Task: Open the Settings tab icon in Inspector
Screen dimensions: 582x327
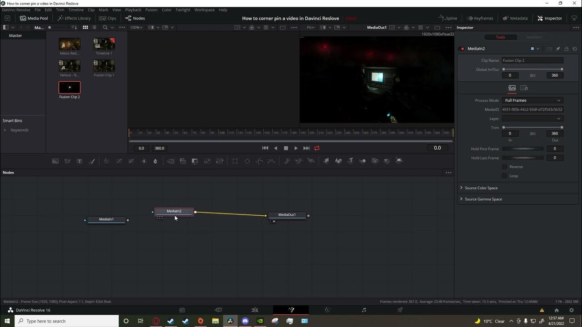Action: [524, 88]
